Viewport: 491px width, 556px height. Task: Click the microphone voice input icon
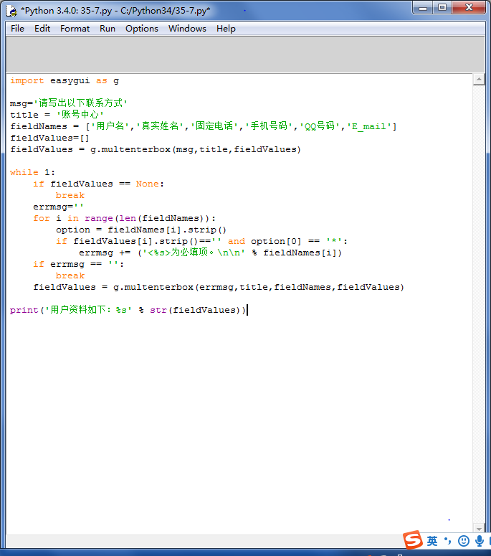pos(479,541)
